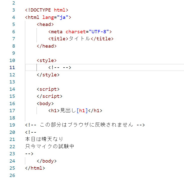The height and width of the screenshot is (179, 184).
Task: Click the opening <body> tag
Action: click(45, 104)
